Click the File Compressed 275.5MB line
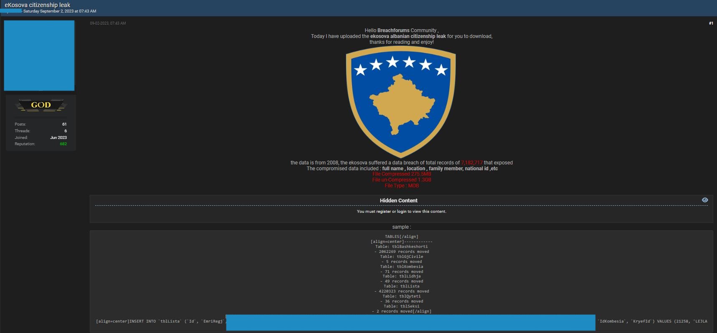 (x=402, y=174)
